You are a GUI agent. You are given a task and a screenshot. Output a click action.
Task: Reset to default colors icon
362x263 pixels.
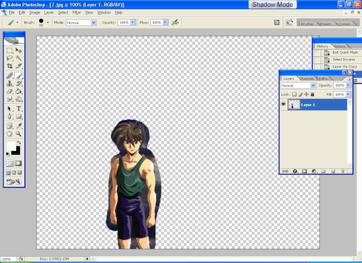coord(8,154)
